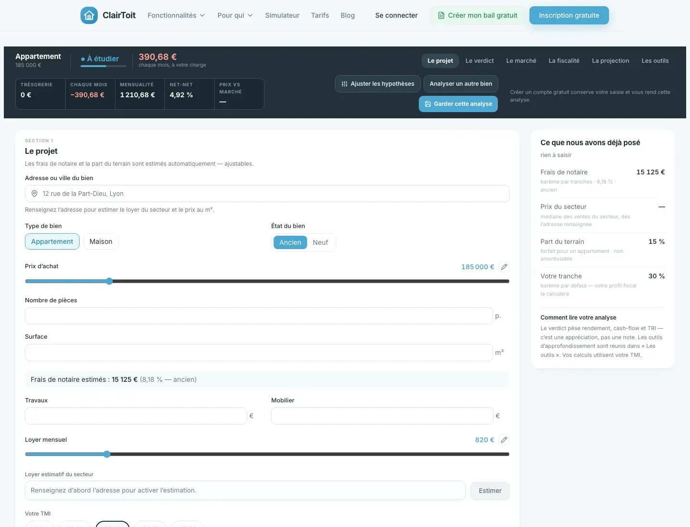Open the Simulateur page
The height and width of the screenshot is (527, 690).
point(282,15)
